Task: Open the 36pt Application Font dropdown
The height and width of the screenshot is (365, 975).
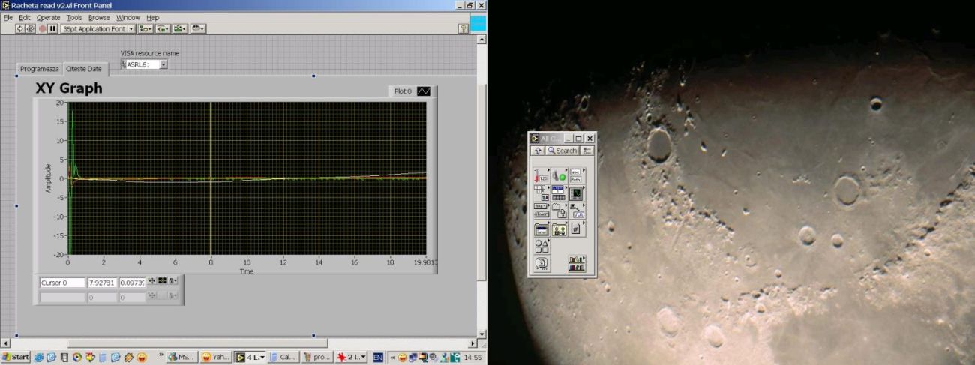Action: tap(97, 28)
